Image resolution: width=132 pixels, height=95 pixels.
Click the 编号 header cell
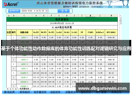14,32
